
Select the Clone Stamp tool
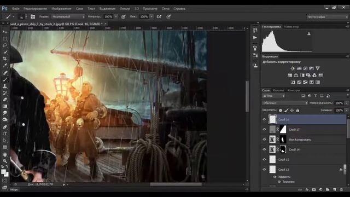coord(5,86)
